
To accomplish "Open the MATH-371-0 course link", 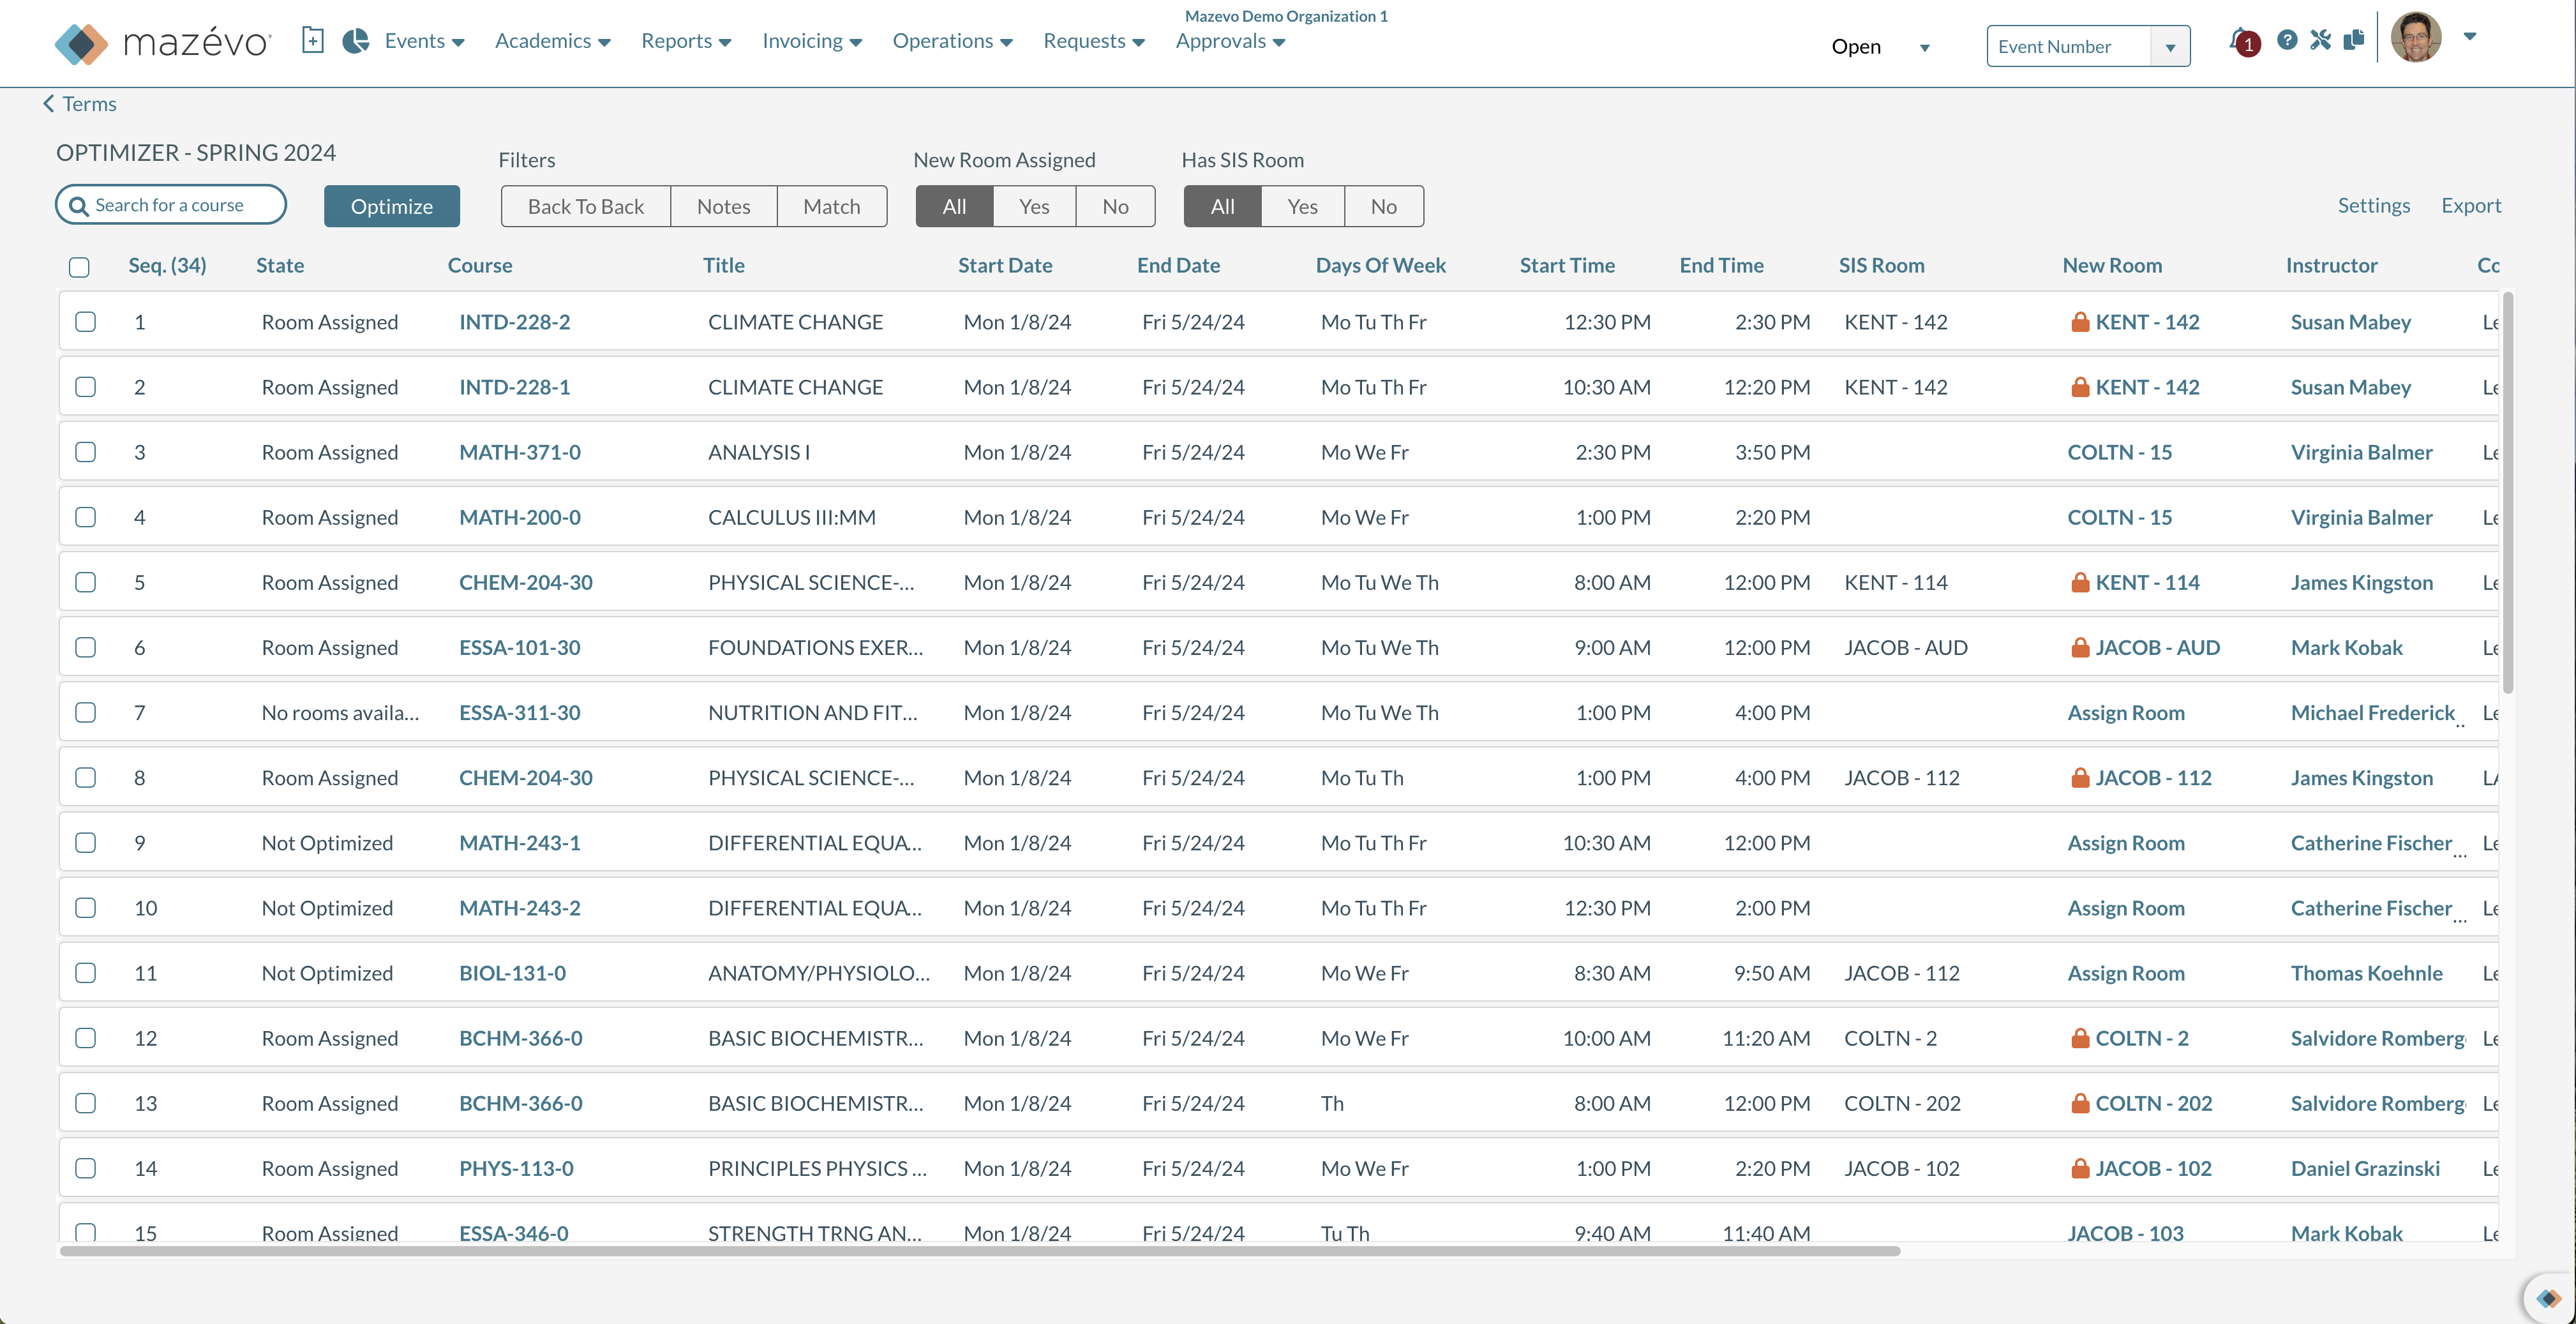I will 519,452.
